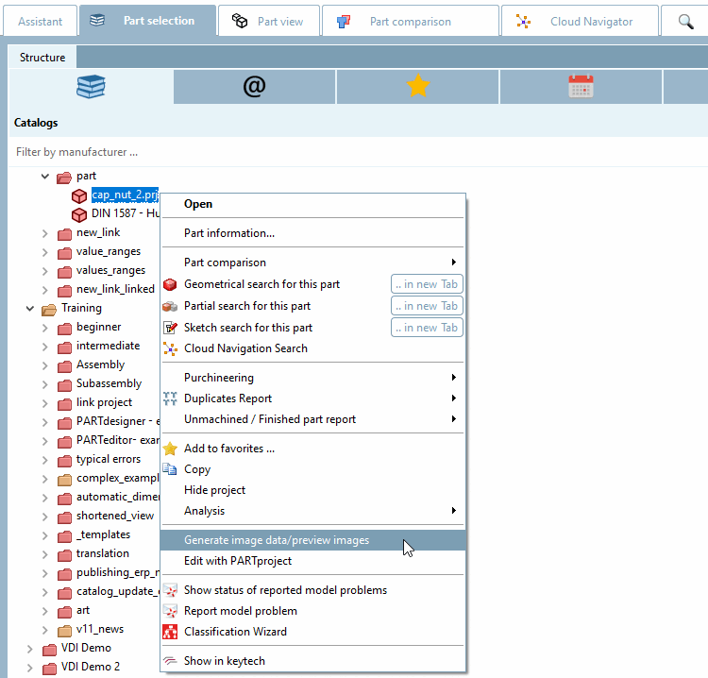Open the Part comparison submenu arrow
This screenshot has width=708, height=678.
454,263
